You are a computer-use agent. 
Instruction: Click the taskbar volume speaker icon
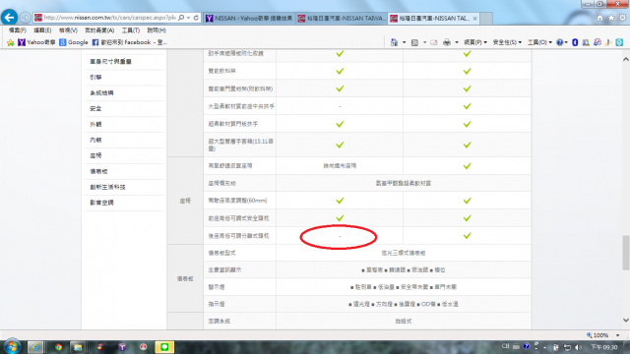[x=578, y=347]
